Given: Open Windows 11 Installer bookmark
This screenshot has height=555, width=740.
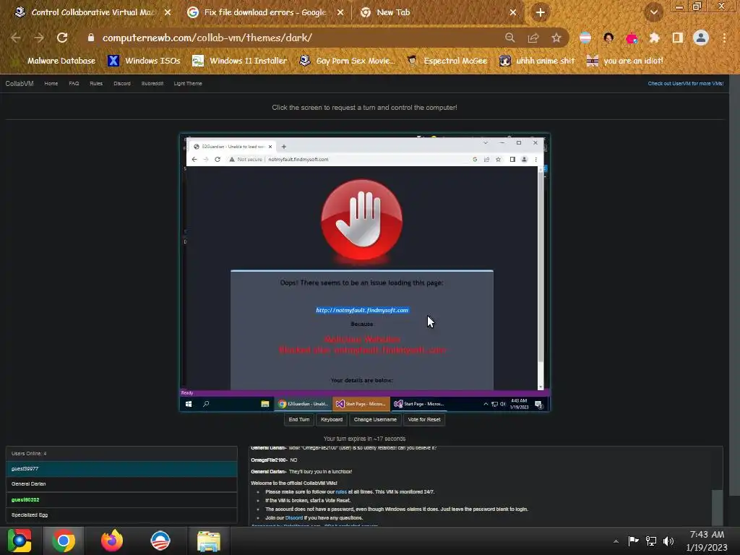Looking at the screenshot, I should tap(240, 61).
